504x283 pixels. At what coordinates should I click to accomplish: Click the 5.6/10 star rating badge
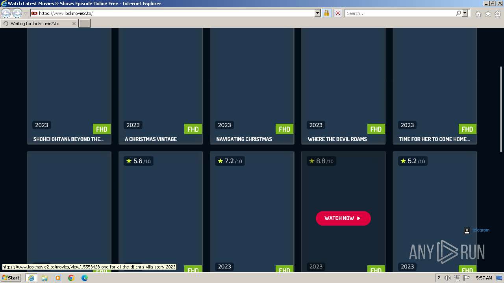(138, 161)
